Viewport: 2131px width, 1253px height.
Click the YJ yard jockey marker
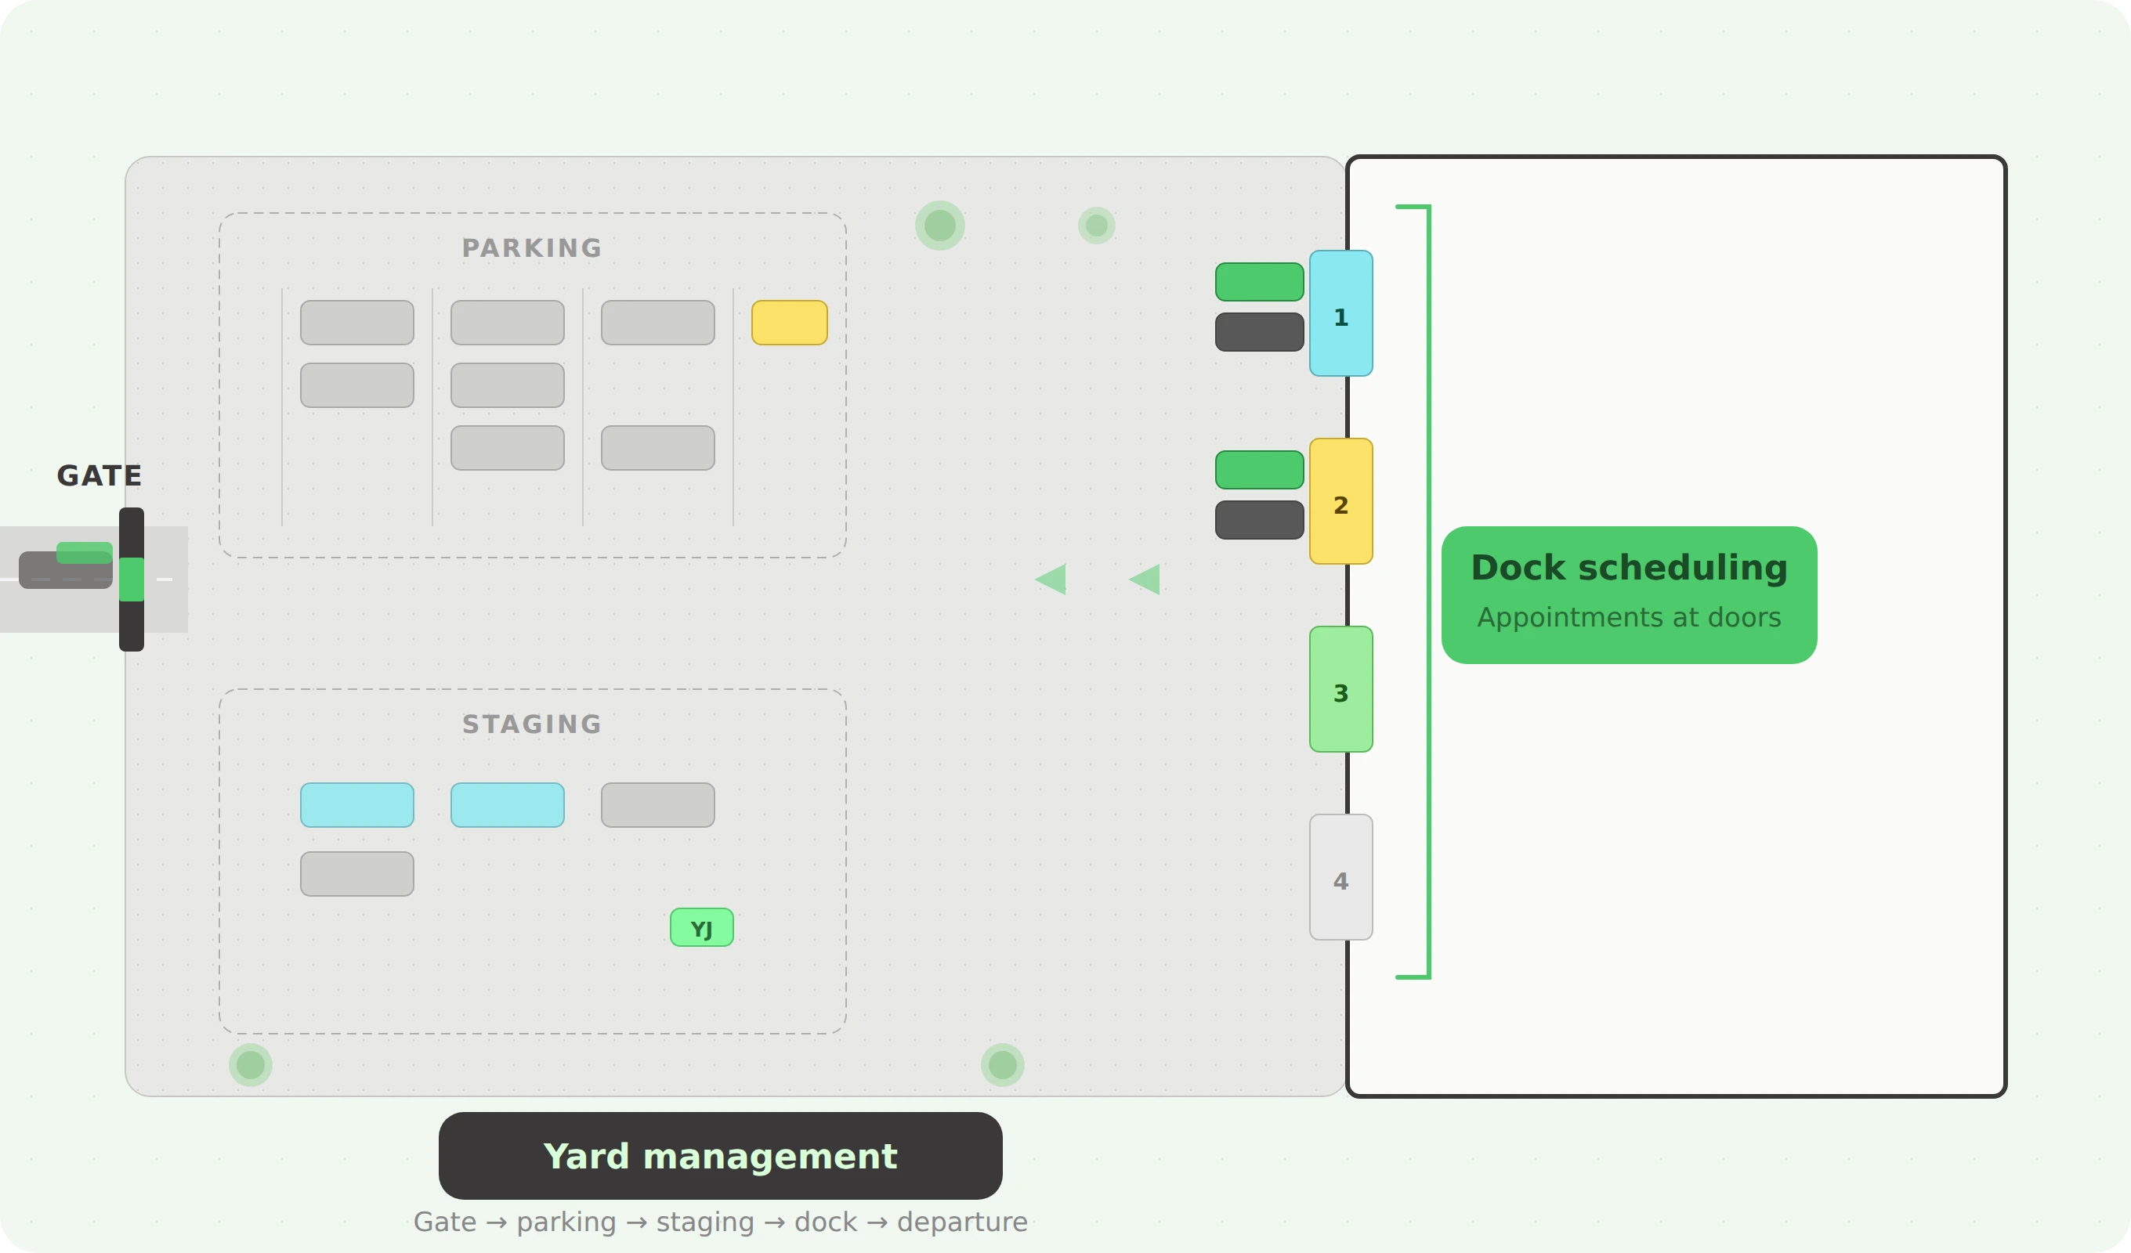click(x=701, y=927)
